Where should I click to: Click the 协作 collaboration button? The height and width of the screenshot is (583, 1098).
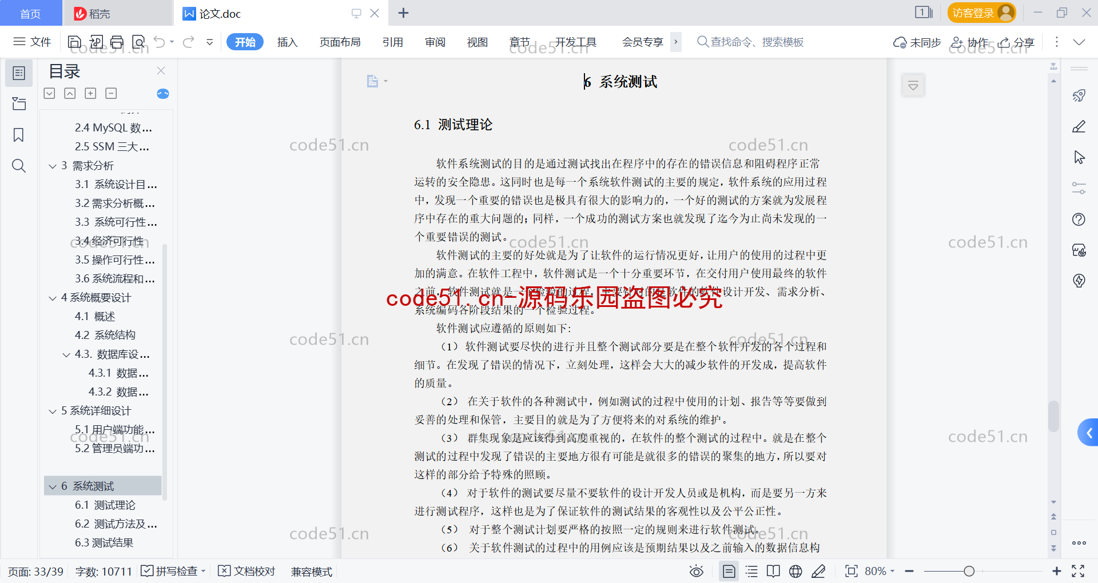[x=969, y=42]
